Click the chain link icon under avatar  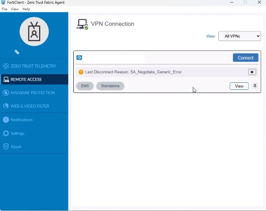click(17, 52)
